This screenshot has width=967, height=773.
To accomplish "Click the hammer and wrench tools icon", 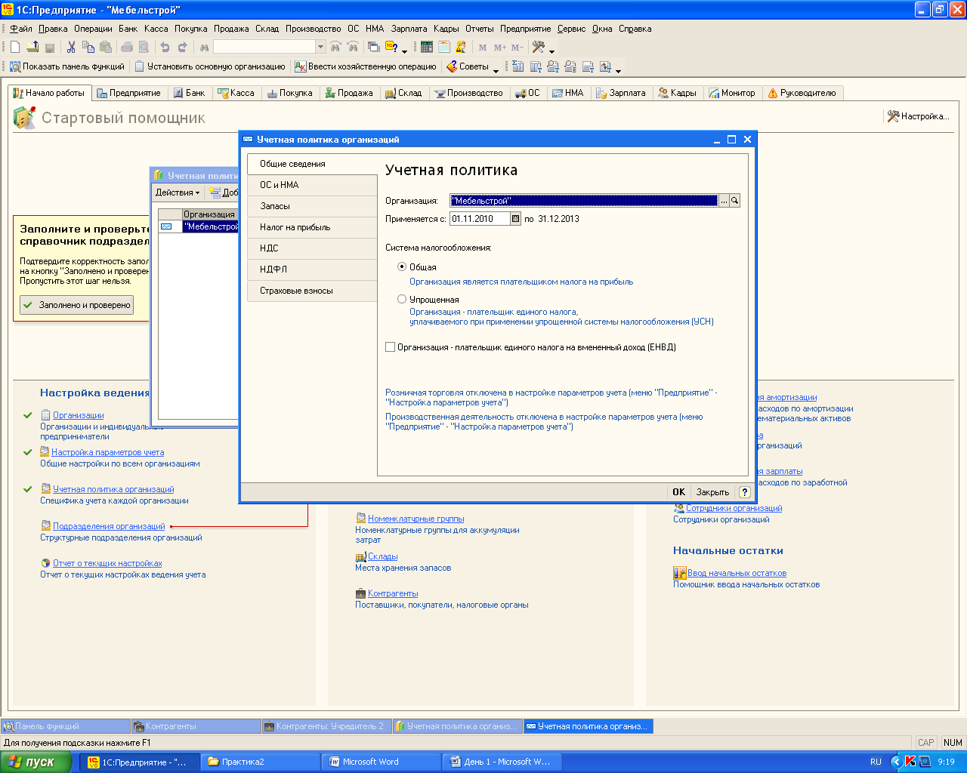I will [x=539, y=47].
